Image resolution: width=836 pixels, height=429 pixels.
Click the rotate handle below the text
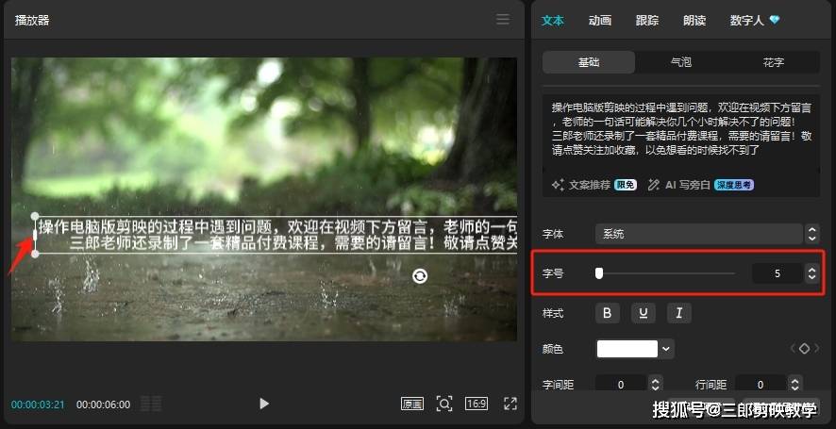pyautogui.click(x=420, y=275)
